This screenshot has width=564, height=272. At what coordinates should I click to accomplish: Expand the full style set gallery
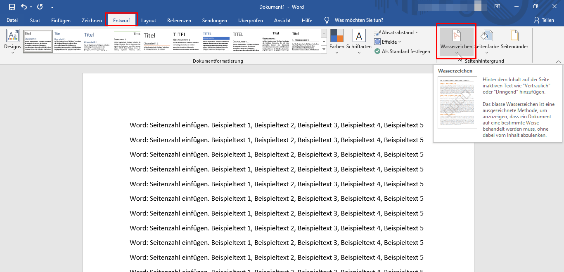324,49
